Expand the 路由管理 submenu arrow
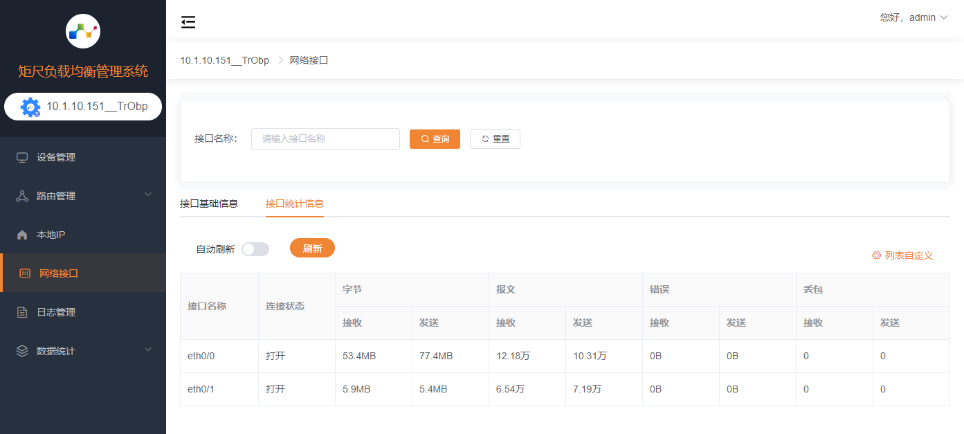 point(147,195)
